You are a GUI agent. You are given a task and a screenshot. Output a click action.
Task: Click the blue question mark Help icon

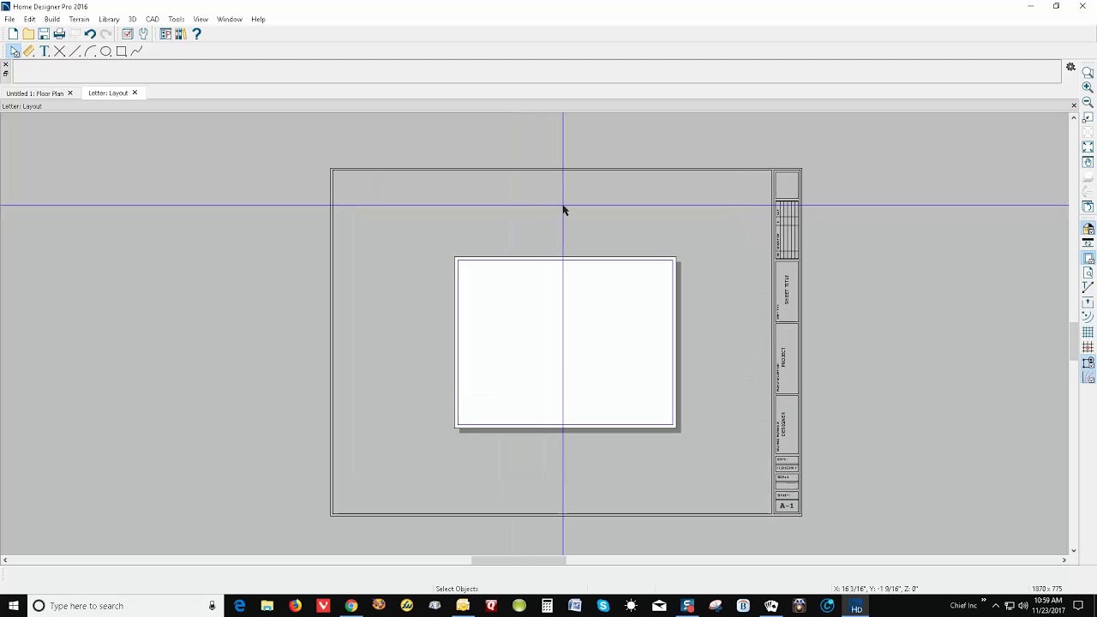tap(196, 34)
